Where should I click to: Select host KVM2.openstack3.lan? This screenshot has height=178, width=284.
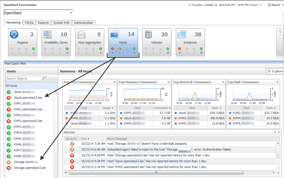pyautogui.click(x=28, y=121)
